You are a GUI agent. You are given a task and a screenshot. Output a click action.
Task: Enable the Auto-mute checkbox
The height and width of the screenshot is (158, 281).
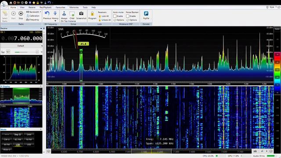click(115, 16)
